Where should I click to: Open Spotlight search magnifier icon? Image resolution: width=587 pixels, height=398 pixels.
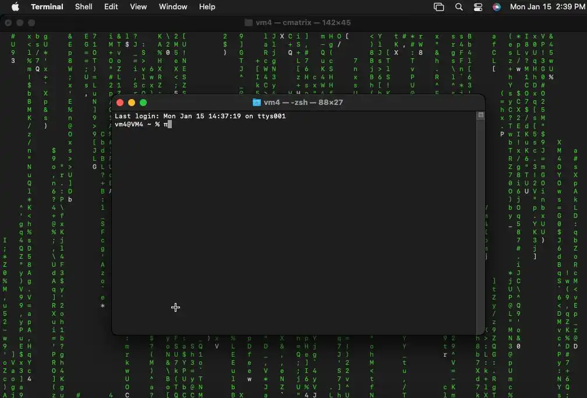click(x=459, y=7)
